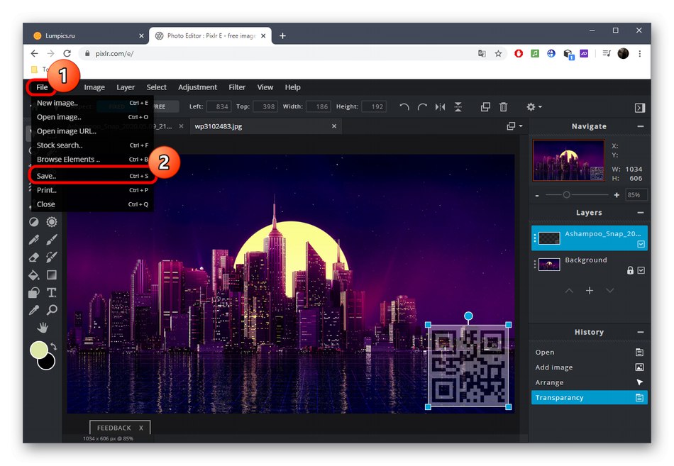Choose New image.. from File menu
Viewport: 674px width, 466px height.
coord(92,103)
